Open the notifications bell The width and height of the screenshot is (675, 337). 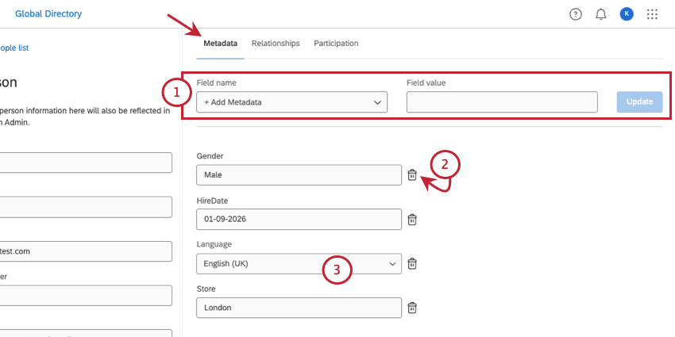pos(600,13)
